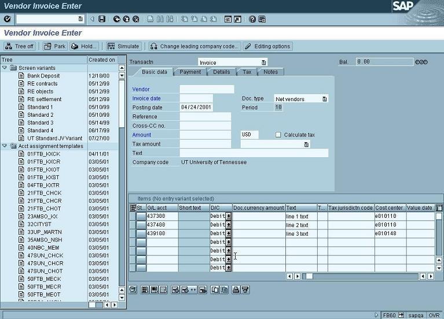This screenshot has width=444, height=319.
Task: Click the green Back arrow icon
Action: (x=117, y=19)
